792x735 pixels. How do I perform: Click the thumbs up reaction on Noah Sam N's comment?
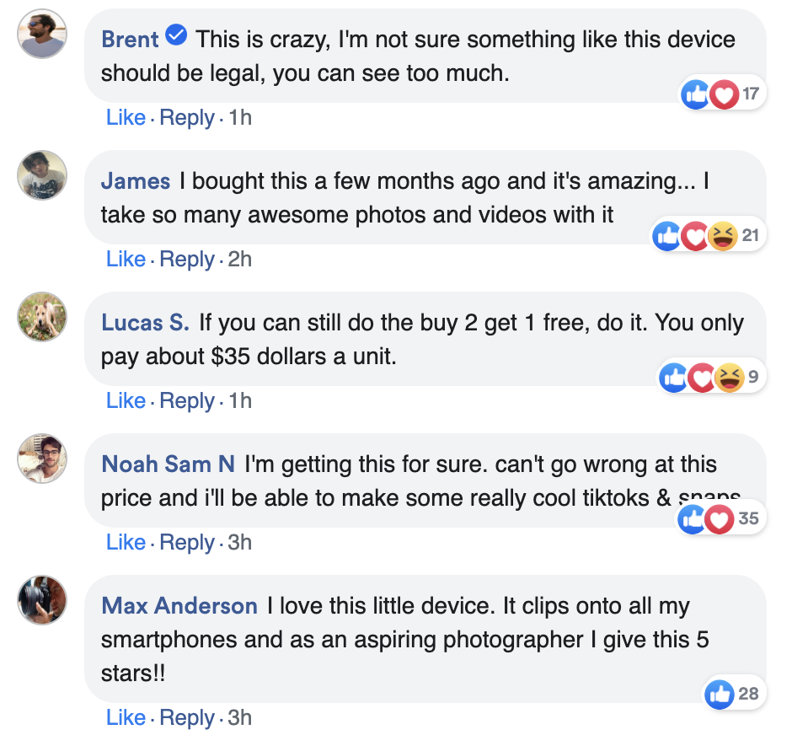point(692,518)
